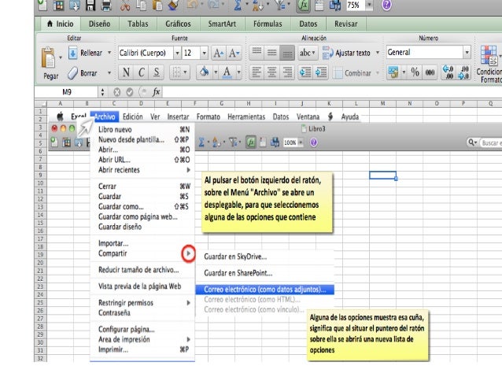The width and height of the screenshot is (502, 377).
Task: Open the fill color dropdown arrow
Action: click(216, 72)
